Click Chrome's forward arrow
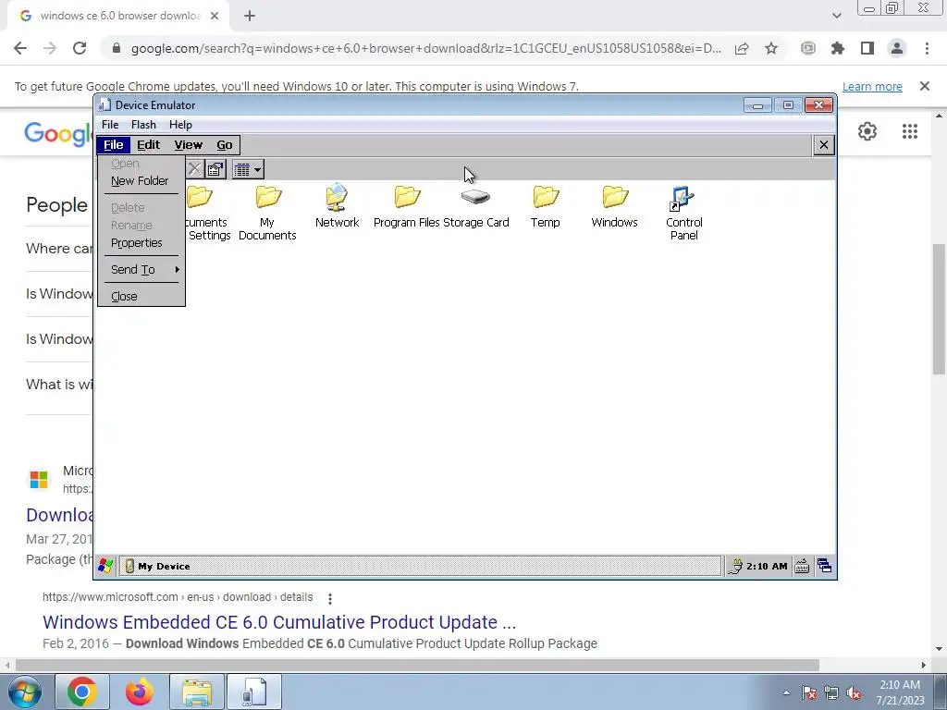The image size is (947, 710). coord(50,48)
